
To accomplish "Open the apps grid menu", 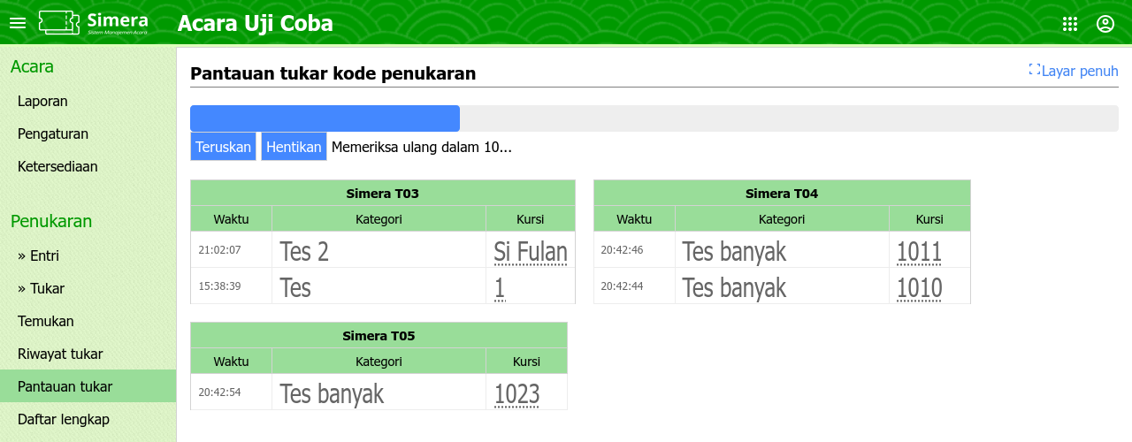I will tap(1070, 24).
